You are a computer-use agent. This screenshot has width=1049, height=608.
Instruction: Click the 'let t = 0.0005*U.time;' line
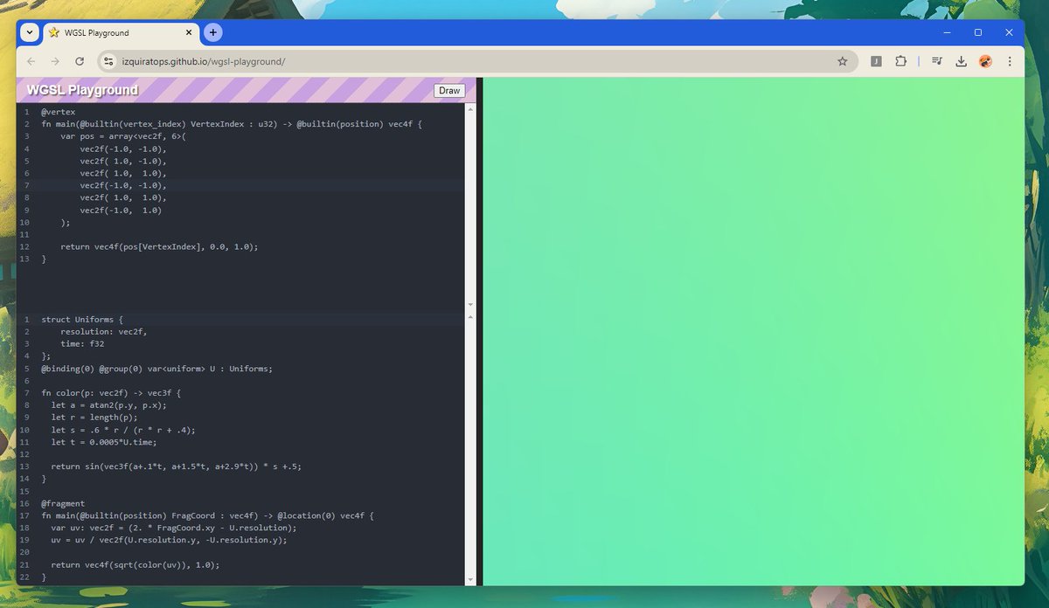[x=103, y=442]
